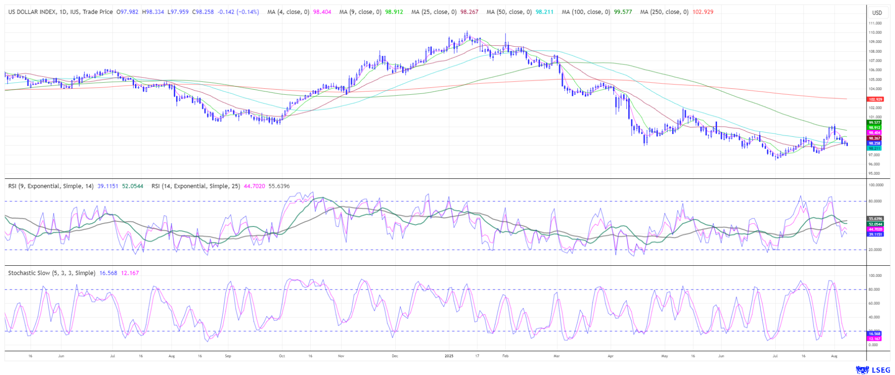
Task: Click the red 102.929 price axis tag
Action: coord(875,99)
